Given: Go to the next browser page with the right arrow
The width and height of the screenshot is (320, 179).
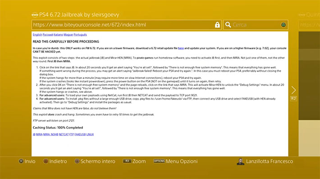Looking at the screenshot, I should [293, 90].
